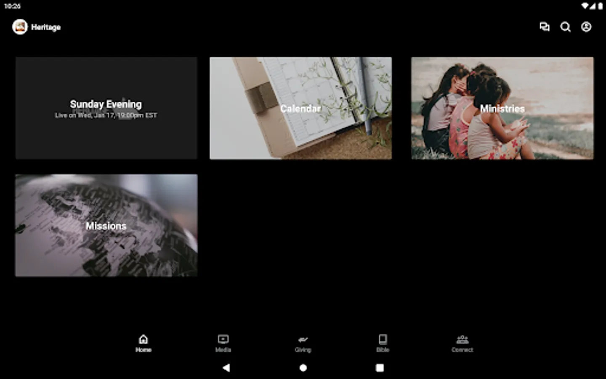
Task: Open the Bible icon
Action: tap(383, 339)
